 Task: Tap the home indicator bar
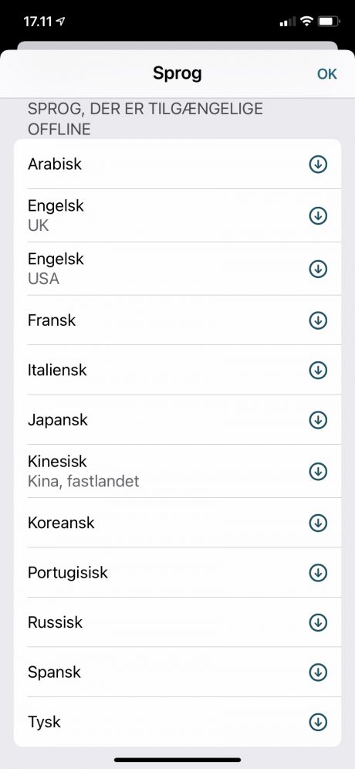tap(177, 760)
